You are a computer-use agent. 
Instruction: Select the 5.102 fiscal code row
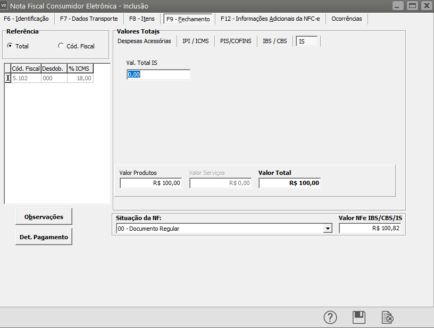click(x=26, y=78)
